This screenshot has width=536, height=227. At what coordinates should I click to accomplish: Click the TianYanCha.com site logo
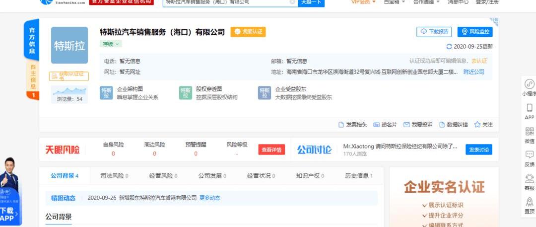tap(63, 2)
